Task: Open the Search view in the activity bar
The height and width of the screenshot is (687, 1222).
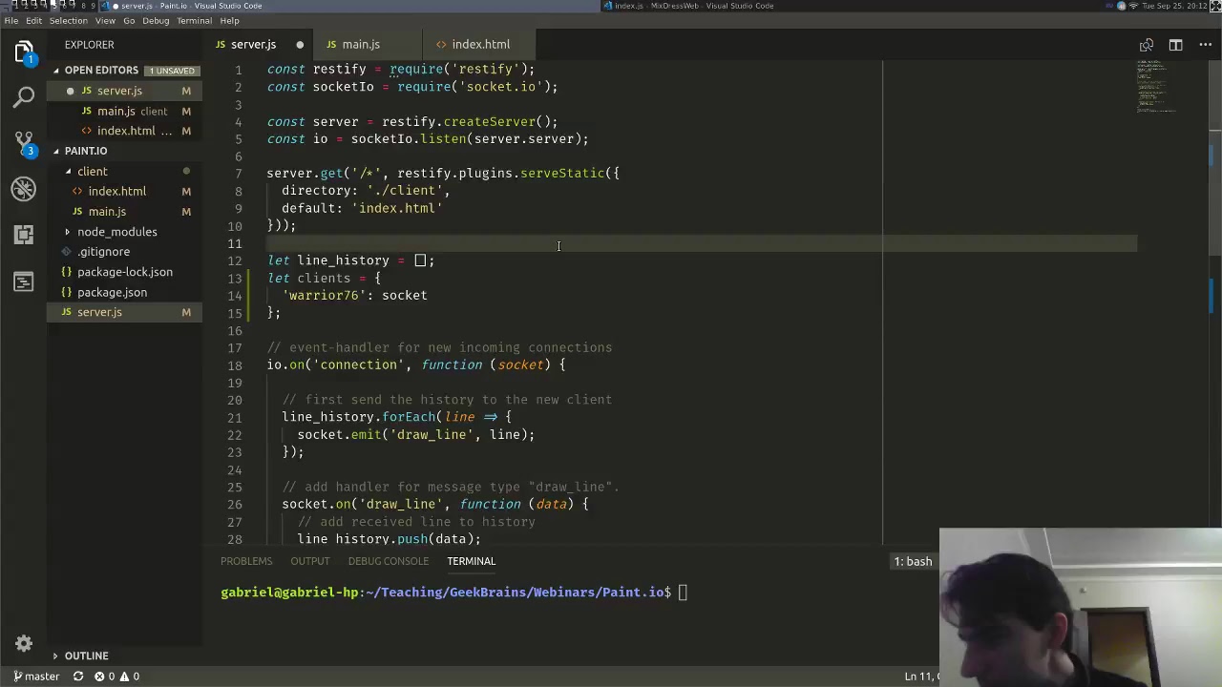Action: point(24,96)
